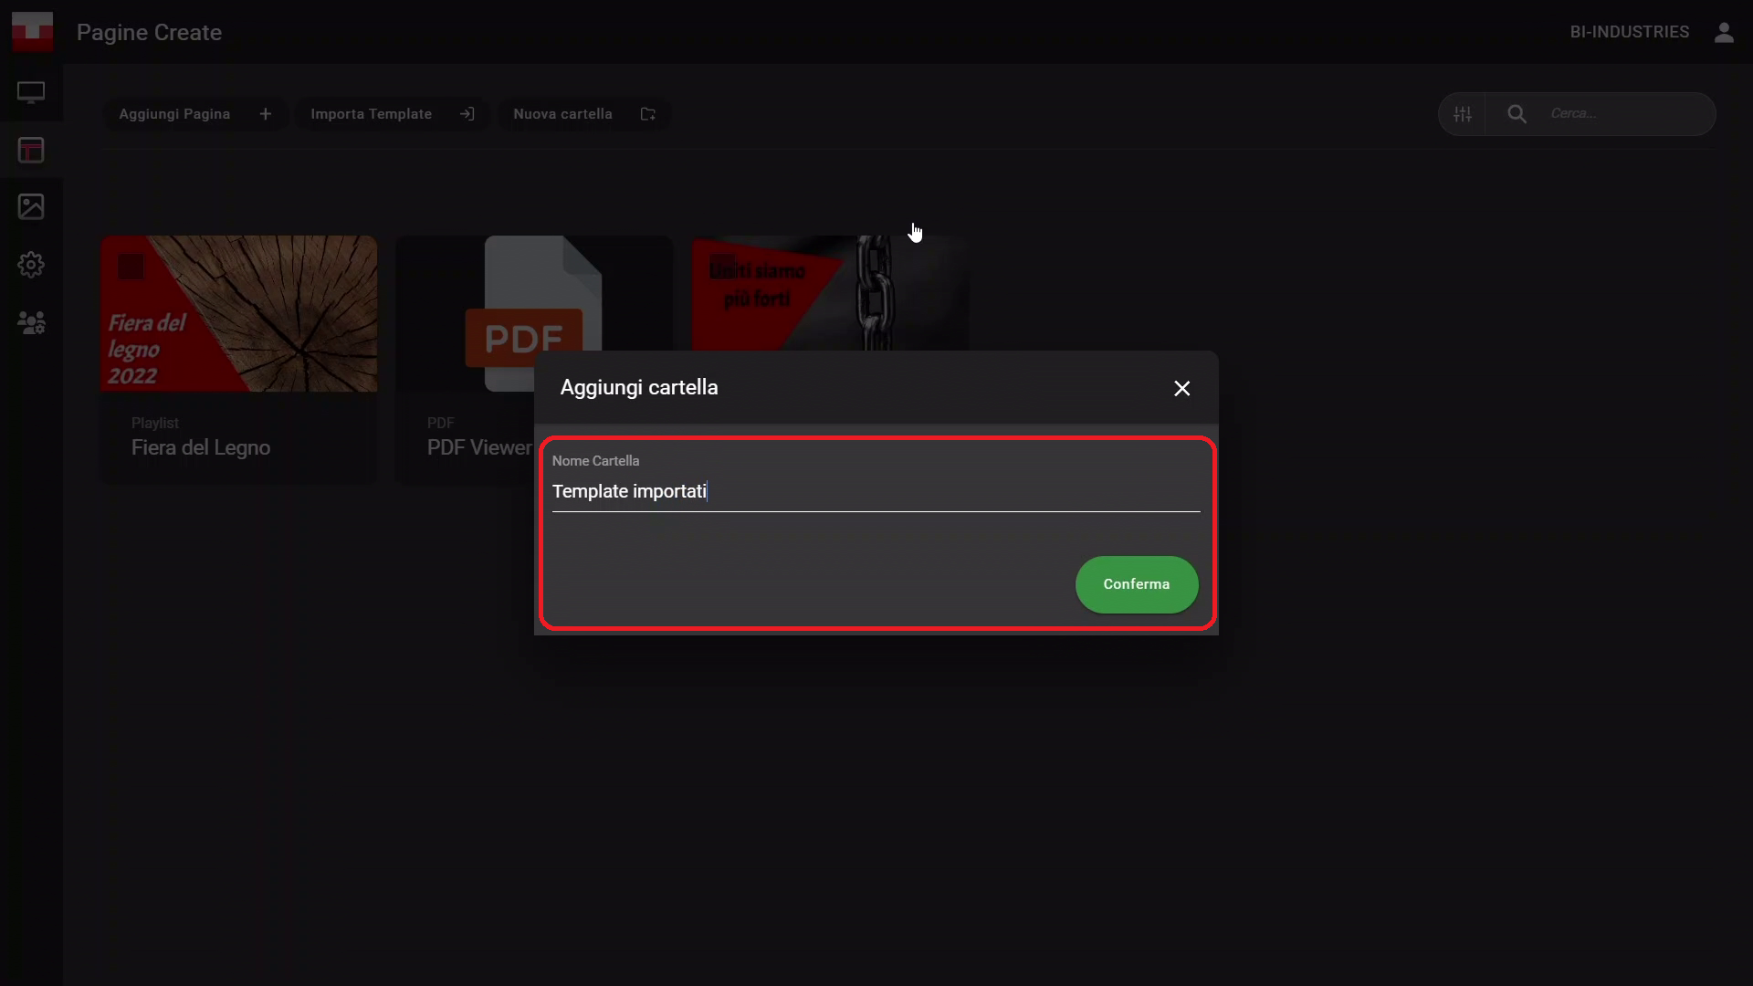Screen dimensions: 1753x986
Task: Click the application logo in the top corner
Action: point(32,31)
